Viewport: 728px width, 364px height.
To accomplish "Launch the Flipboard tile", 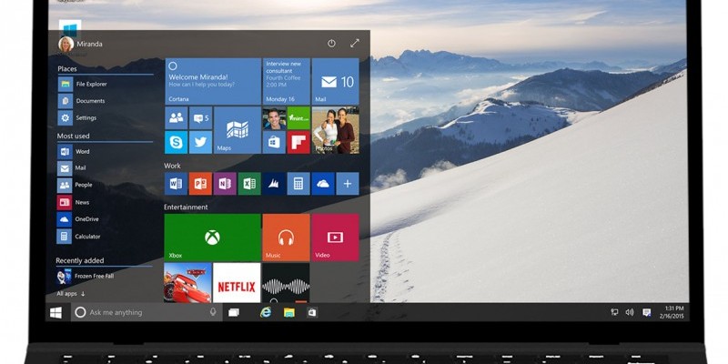I will [298, 142].
